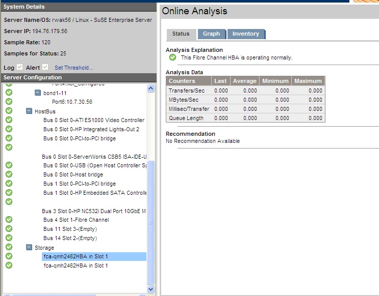Viewport: 379px width, 296px height.
Task: Click status icon beside Bus 4 Fibre Channel
Action: (x=9, y=220)
